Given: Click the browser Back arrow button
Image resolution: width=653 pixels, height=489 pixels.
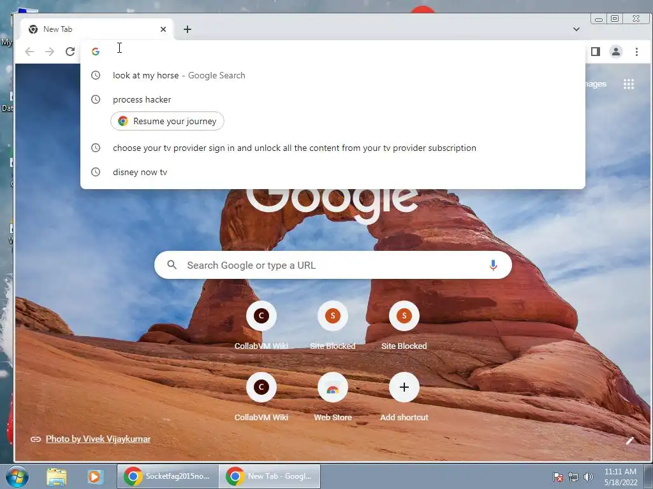Looking at the screenshot, I should [29, 52].
